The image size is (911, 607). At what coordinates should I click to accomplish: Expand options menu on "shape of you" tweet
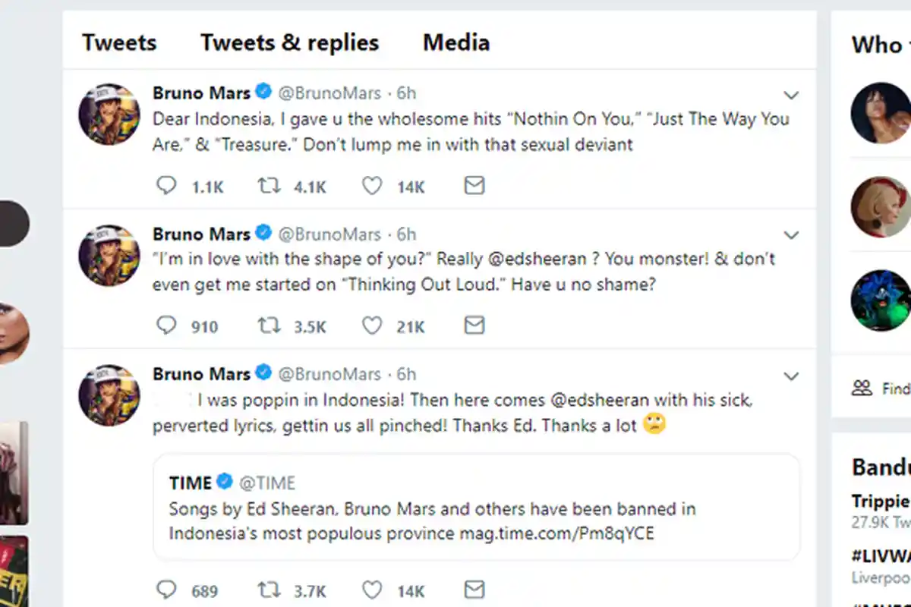tap(791, 235)
